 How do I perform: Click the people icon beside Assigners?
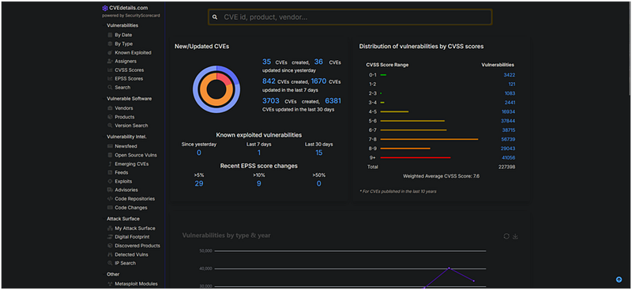110,62
